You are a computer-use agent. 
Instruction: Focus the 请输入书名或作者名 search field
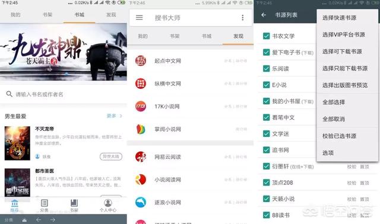[64, 94]
